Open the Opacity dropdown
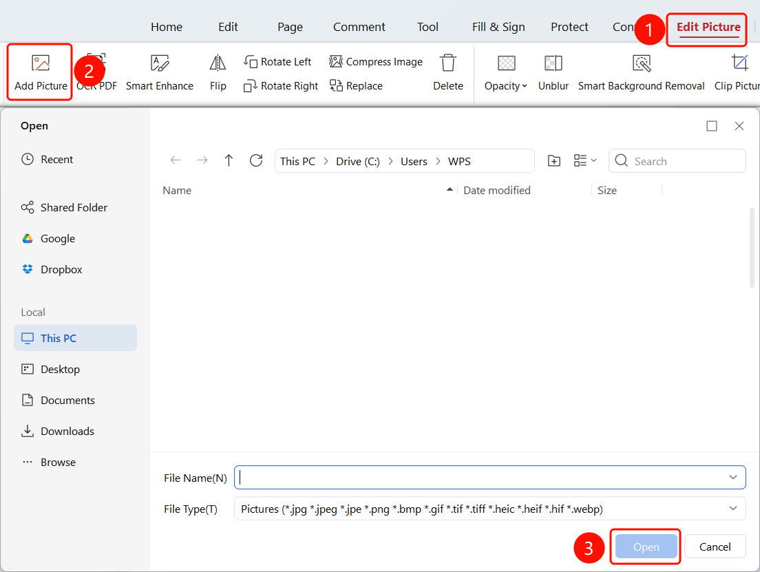Image resolution: width=760 pixels, height=572 pixels. 505,72
